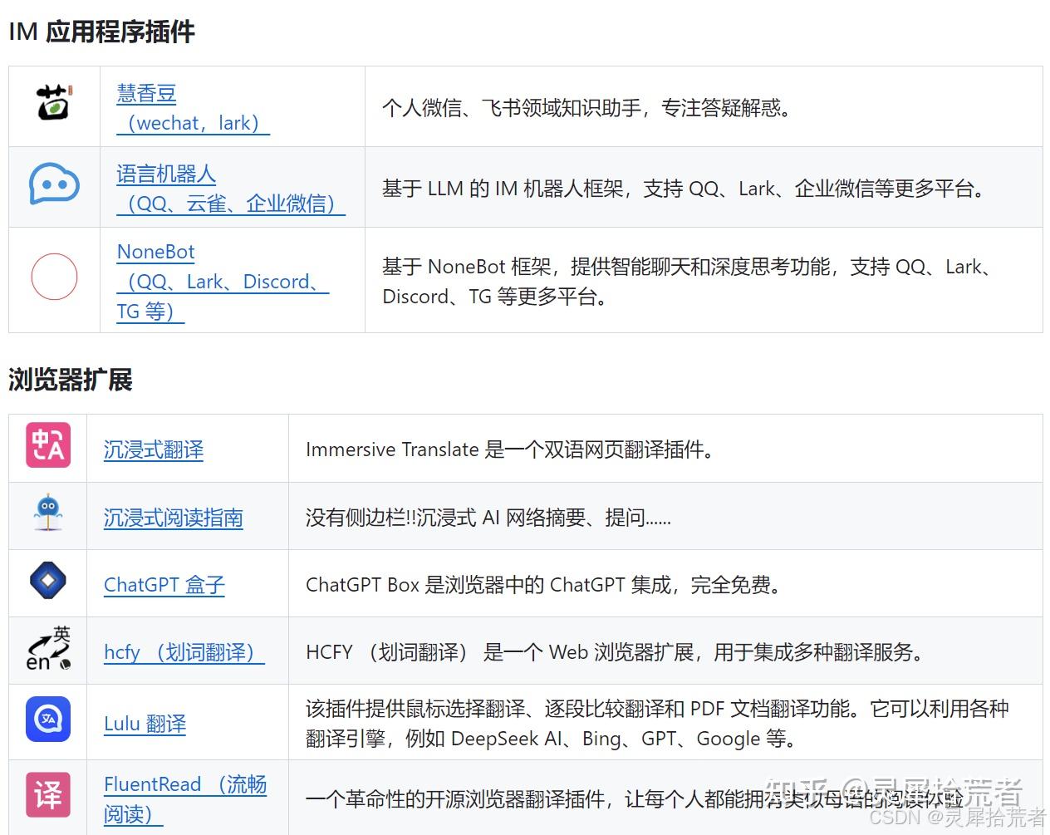Click the hcfy 英/en translate icon
This screenshot has height=835, width=1050.
pos(48,648)
